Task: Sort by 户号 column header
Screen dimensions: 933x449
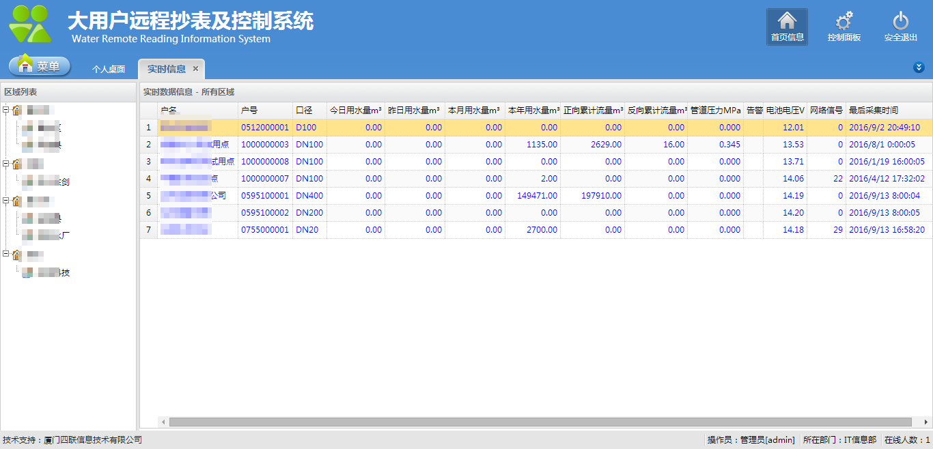Action: [x=265, y=111]
